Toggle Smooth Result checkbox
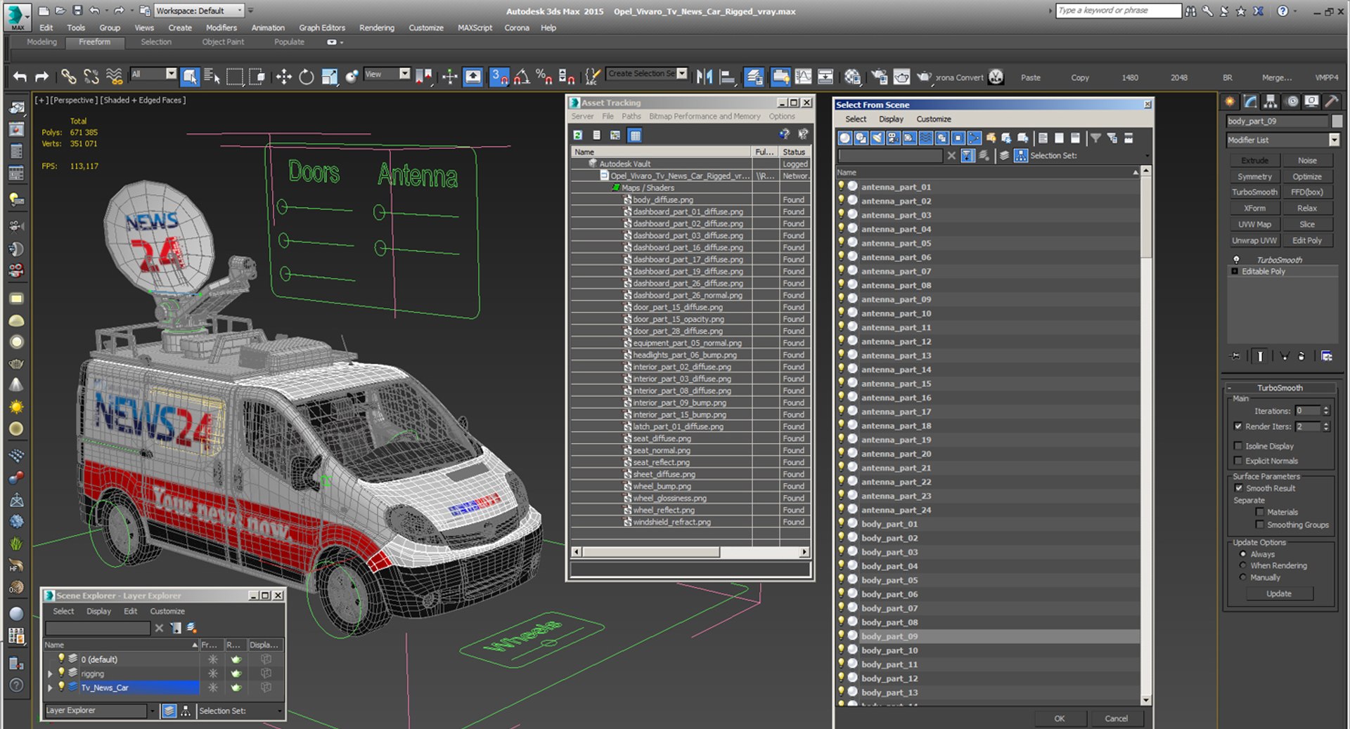 pyautogui.click(x=1239, y=488)
